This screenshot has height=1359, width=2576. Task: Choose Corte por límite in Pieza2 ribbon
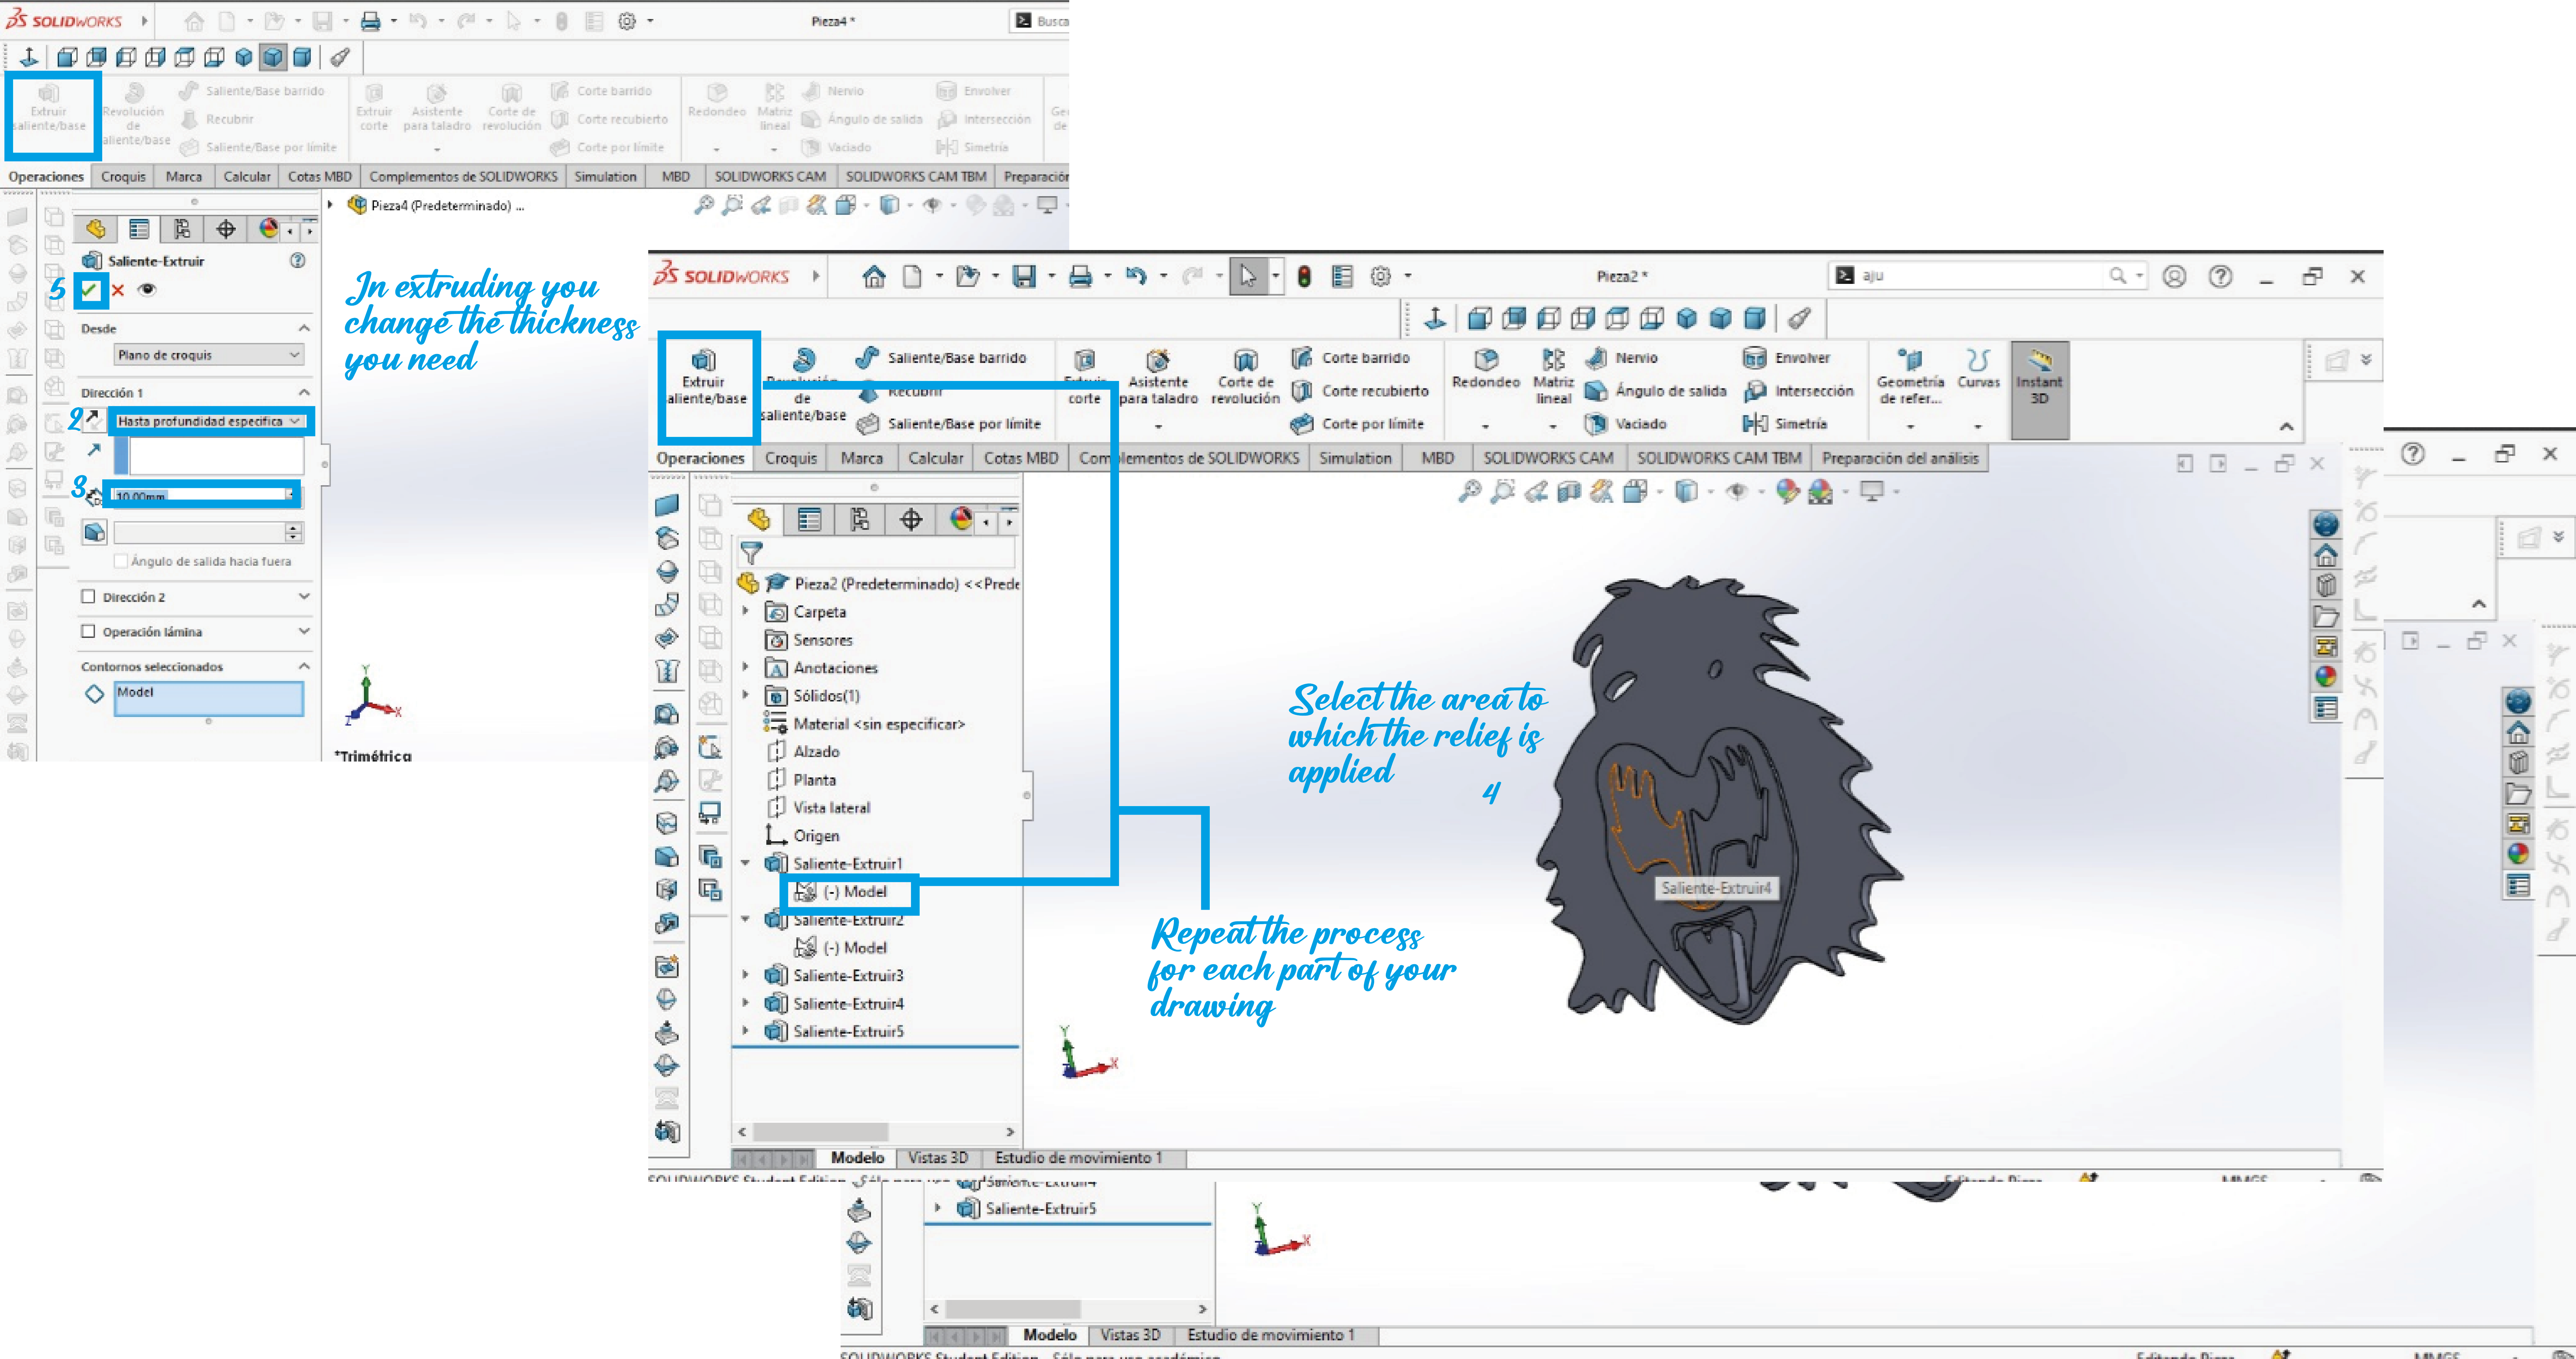tap(1357, 424)
